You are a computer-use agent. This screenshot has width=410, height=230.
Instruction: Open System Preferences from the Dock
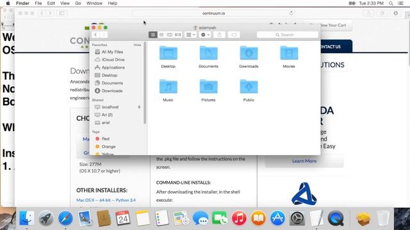[x=297, y=218]
